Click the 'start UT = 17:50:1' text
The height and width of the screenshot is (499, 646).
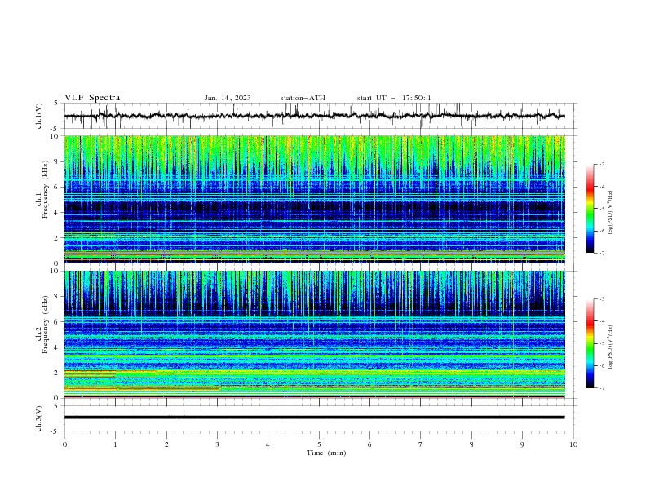click(394, 98)
